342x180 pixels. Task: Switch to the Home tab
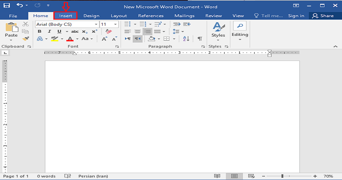41,16
